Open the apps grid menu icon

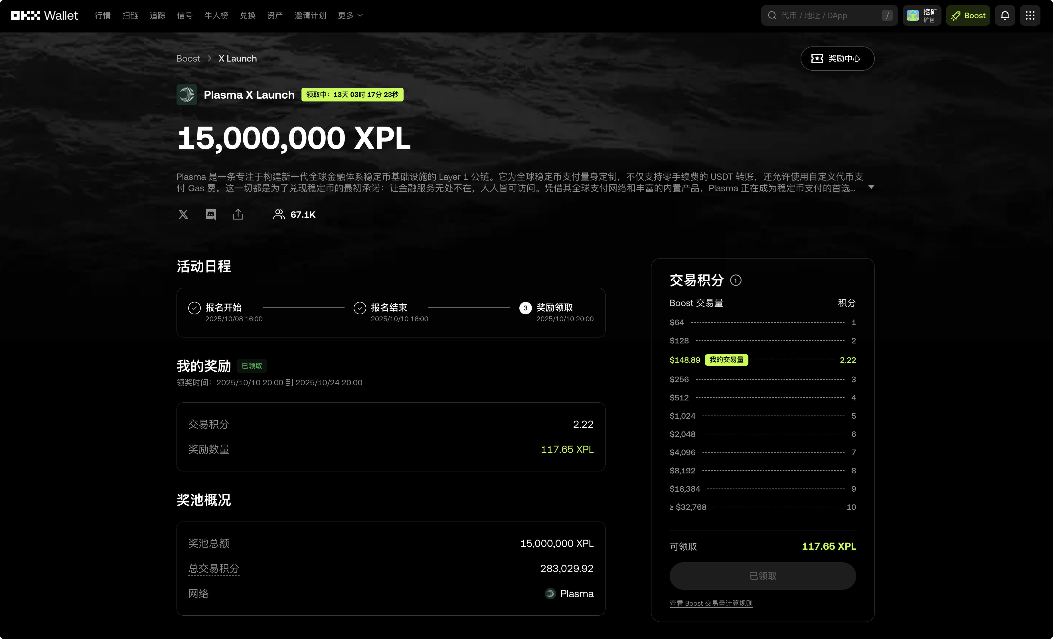click(1030, 16)
